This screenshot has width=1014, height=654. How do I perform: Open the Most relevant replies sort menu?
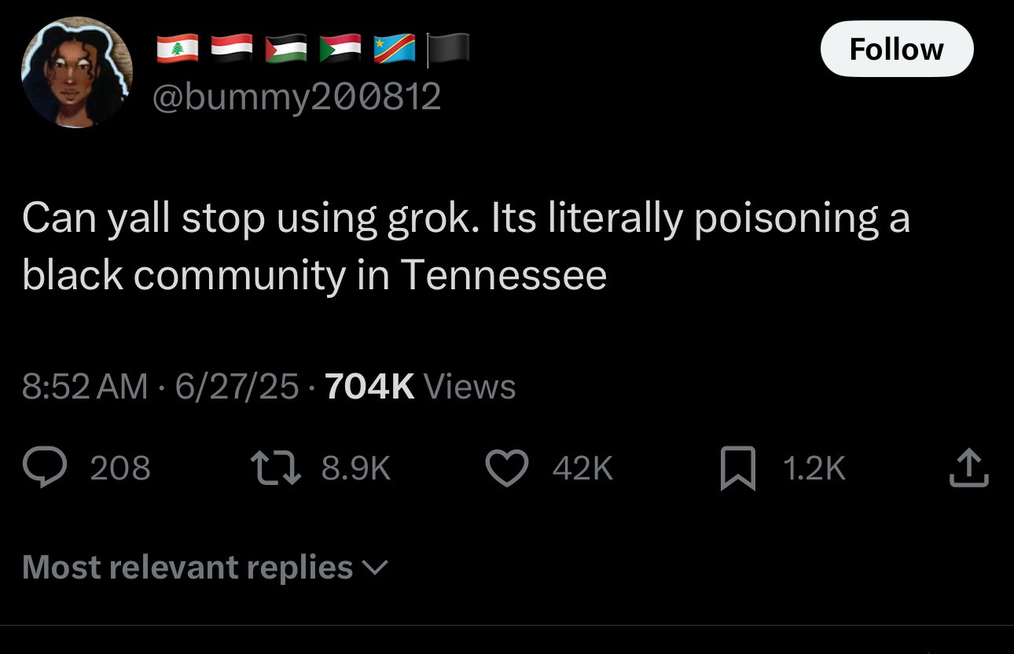(x=205, y=568)
